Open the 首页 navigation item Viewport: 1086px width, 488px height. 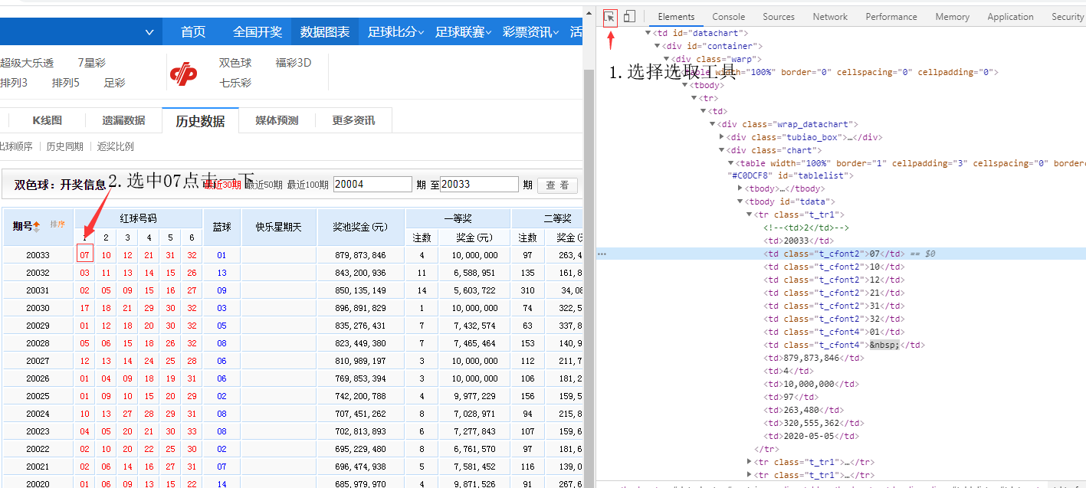point(193,32)
